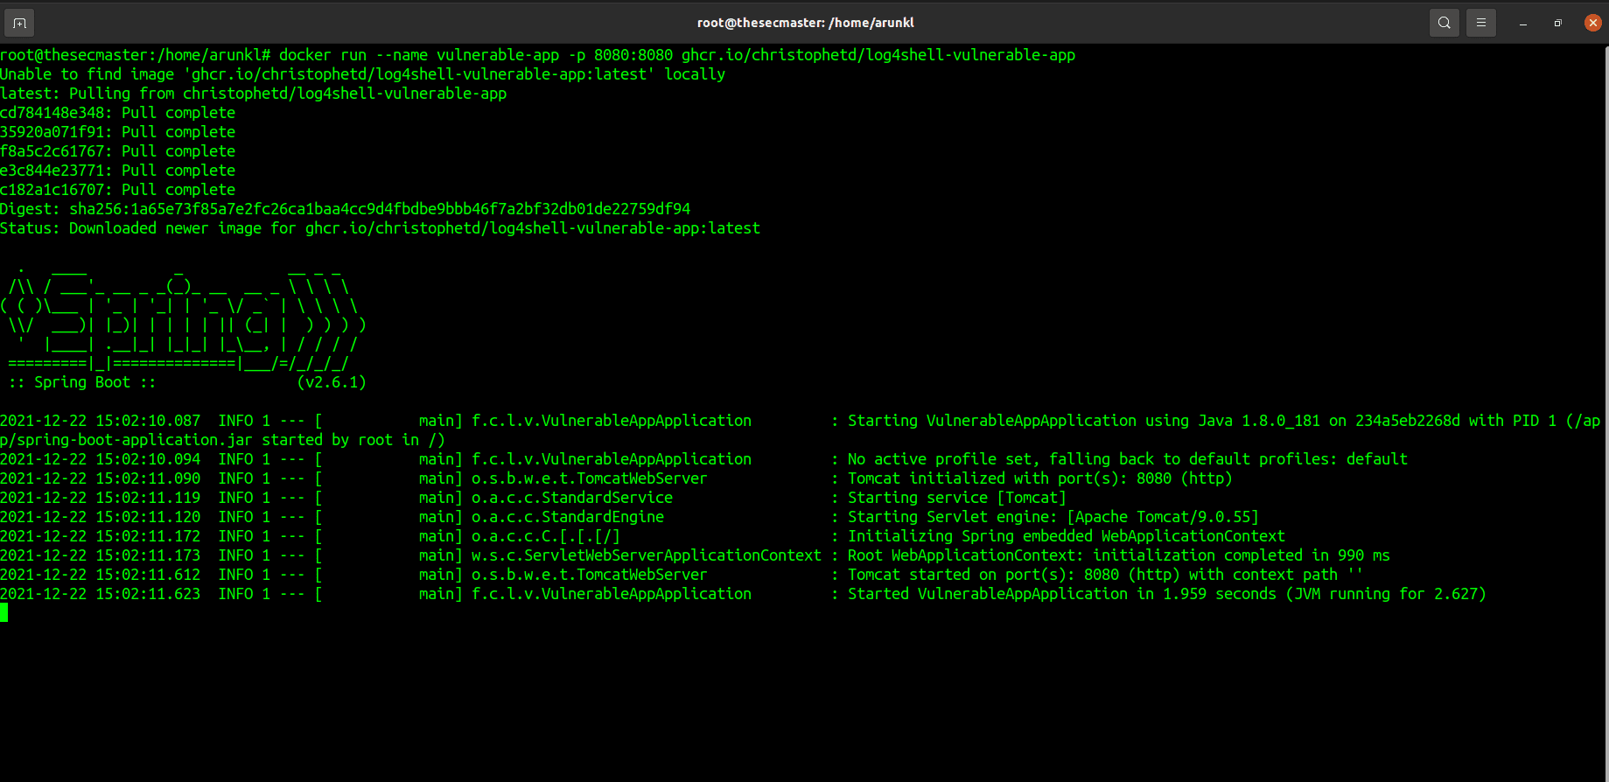Click the c182a1c16707 Pull complete line
The height and width of the screenshot is (782, 1609).
[x=117, y=190]
